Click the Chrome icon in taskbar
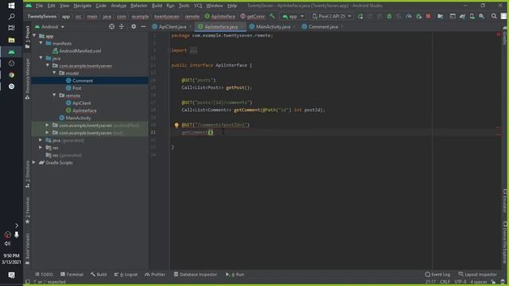The height and width of the screenshot is (286, 509). pos(11,75)
